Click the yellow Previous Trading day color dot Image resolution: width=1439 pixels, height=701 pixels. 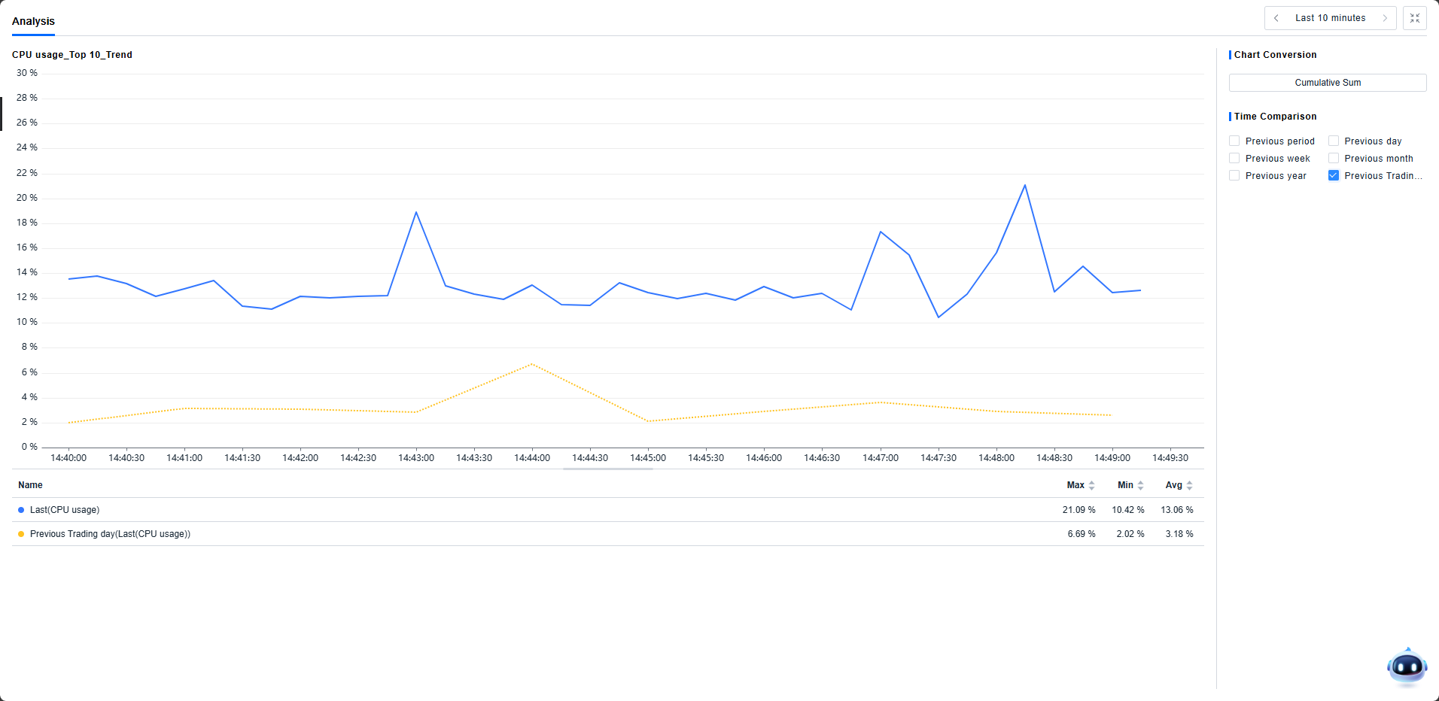pyautogui.click(x=21, y=534)
